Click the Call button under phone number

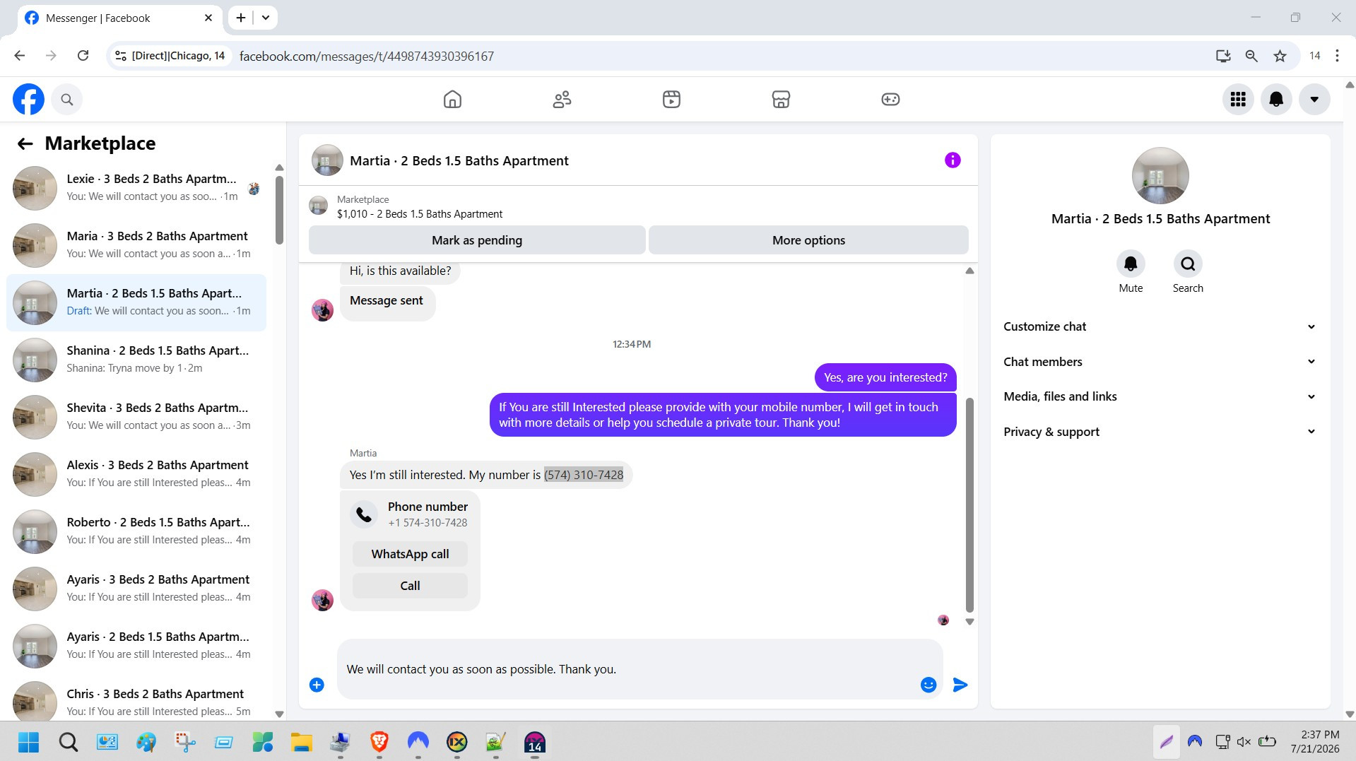410,586
